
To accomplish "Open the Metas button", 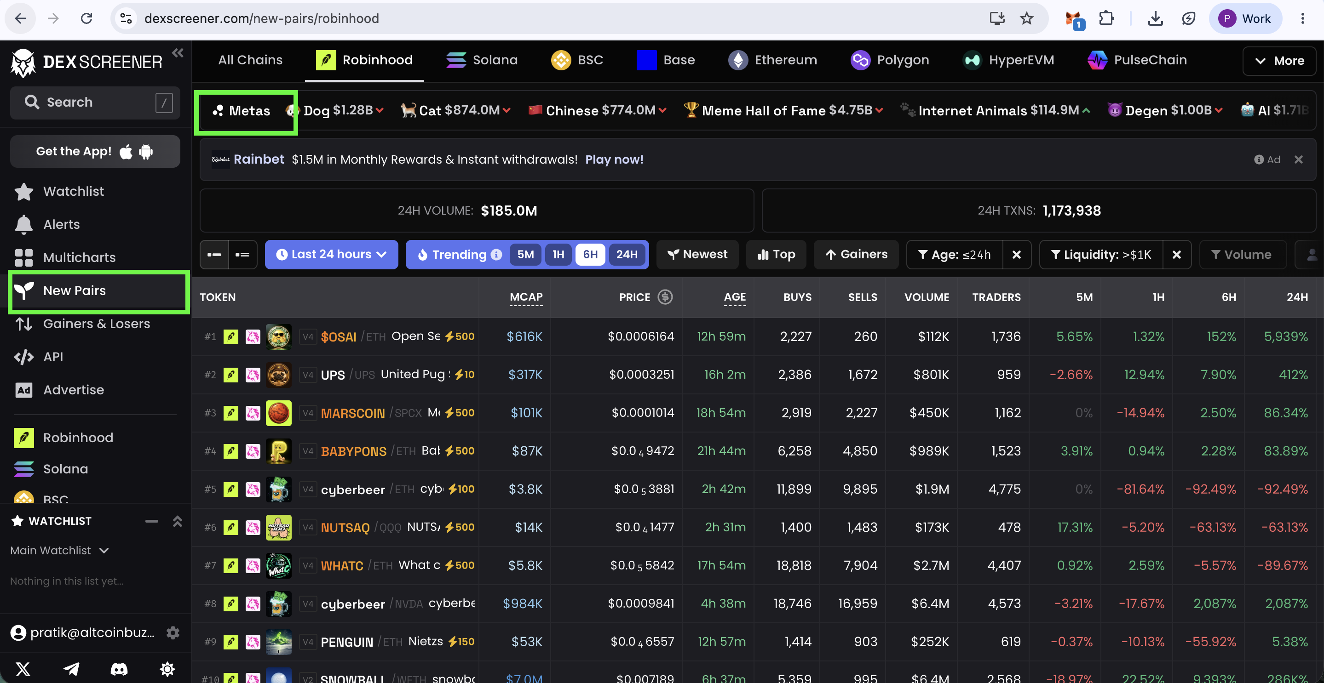I will click(242, 111).
